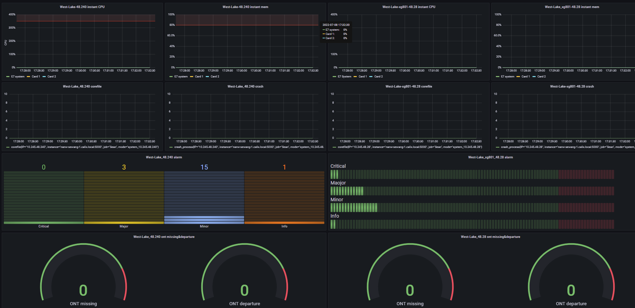Click the Minor alarm count of 15
Image resolution: width=635 pixels, height=308 pixels.
pyautogui.click(x=204, y=167)
